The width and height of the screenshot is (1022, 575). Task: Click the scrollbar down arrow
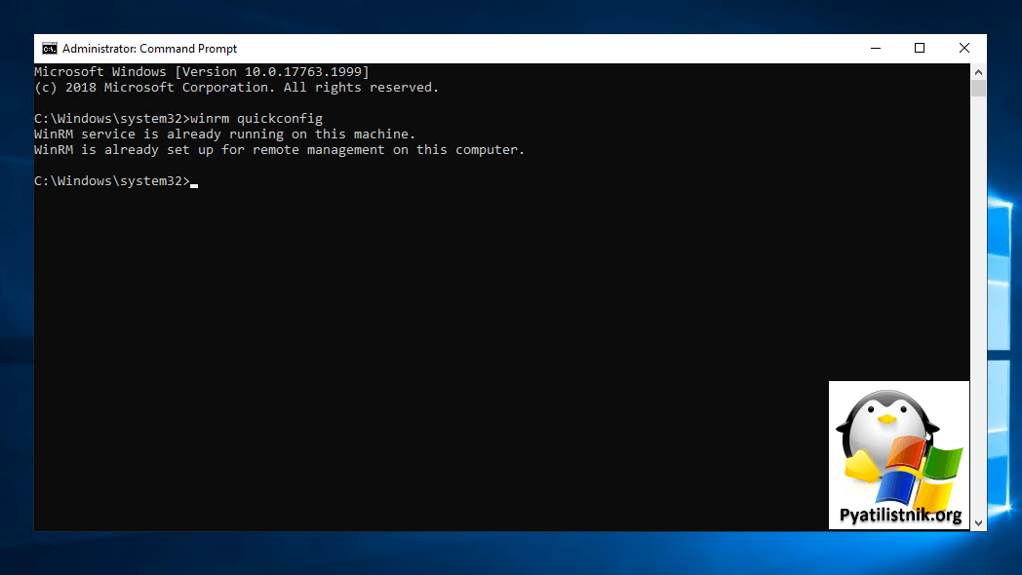click(978, 522)
